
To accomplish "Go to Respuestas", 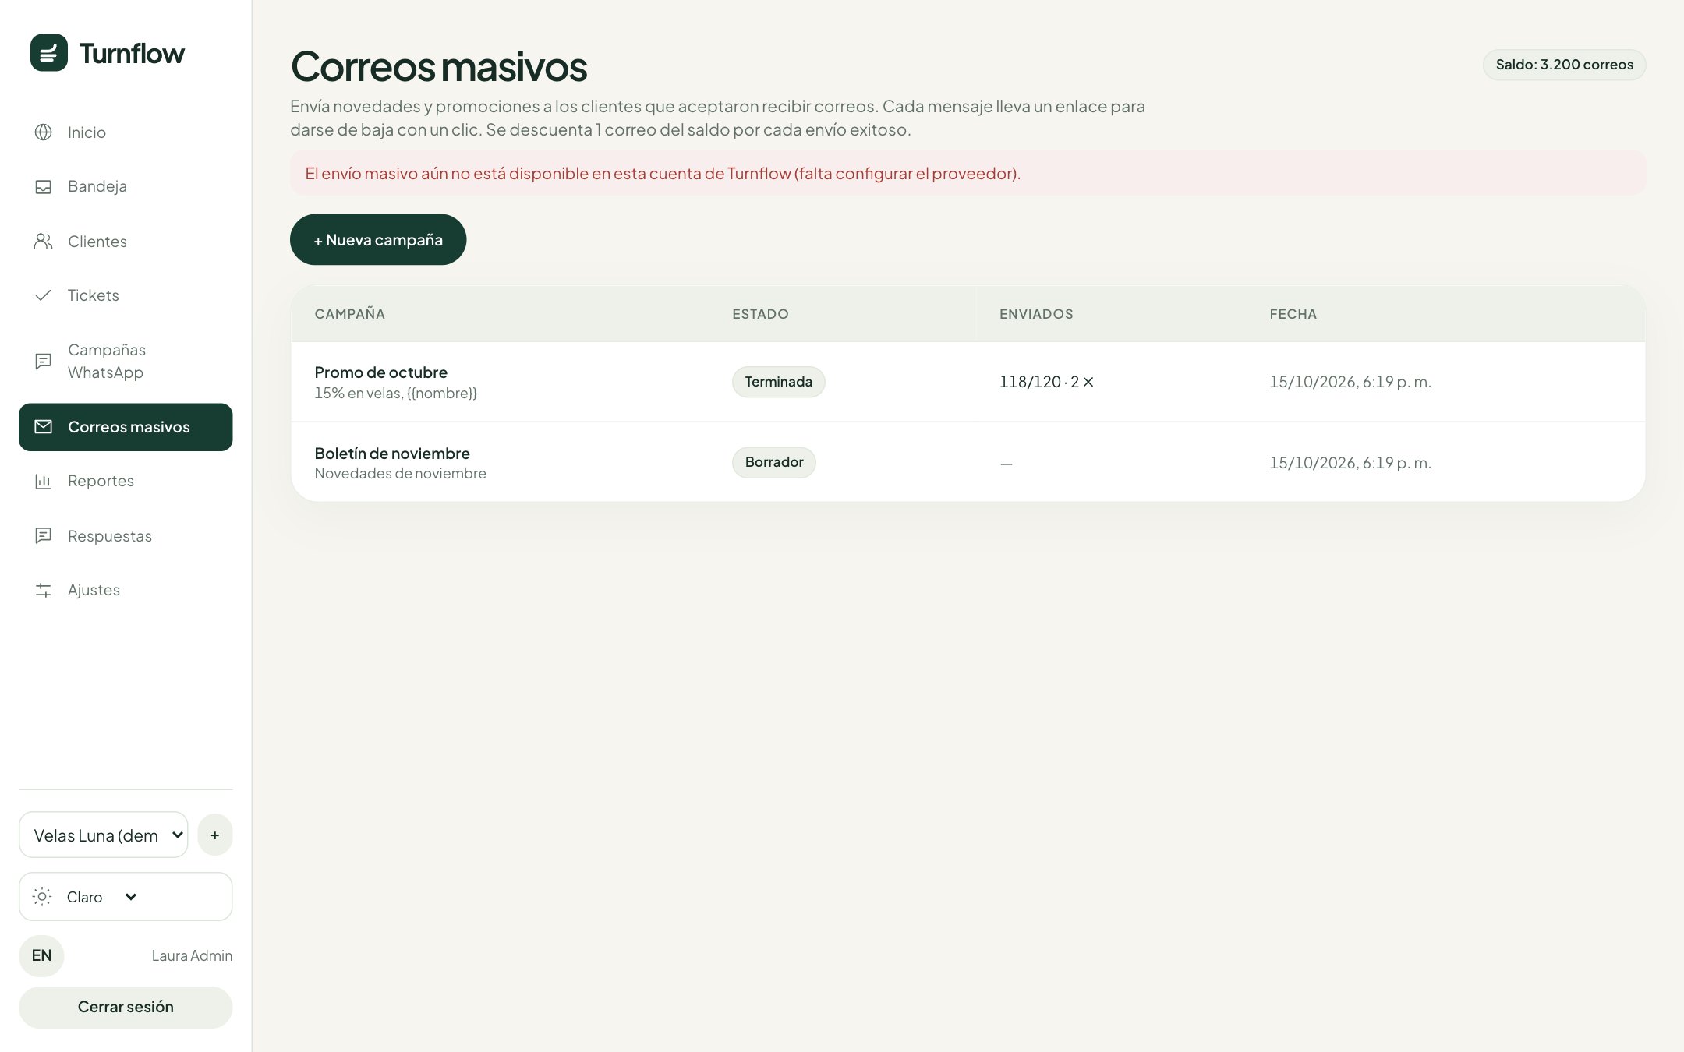I will pyautogui.click(x=126, y=536).
